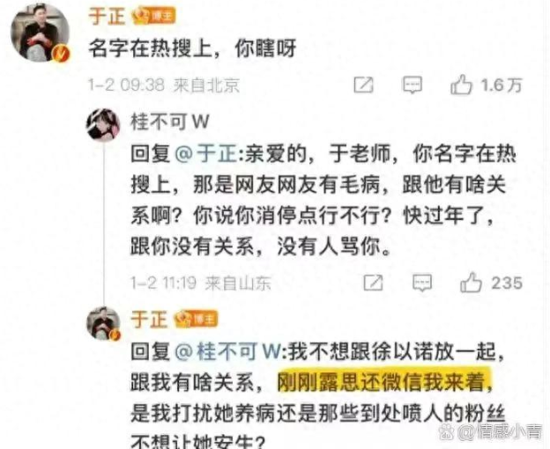
Task: Tap the 1.6万 like count
Action: (x=502, y=85)
